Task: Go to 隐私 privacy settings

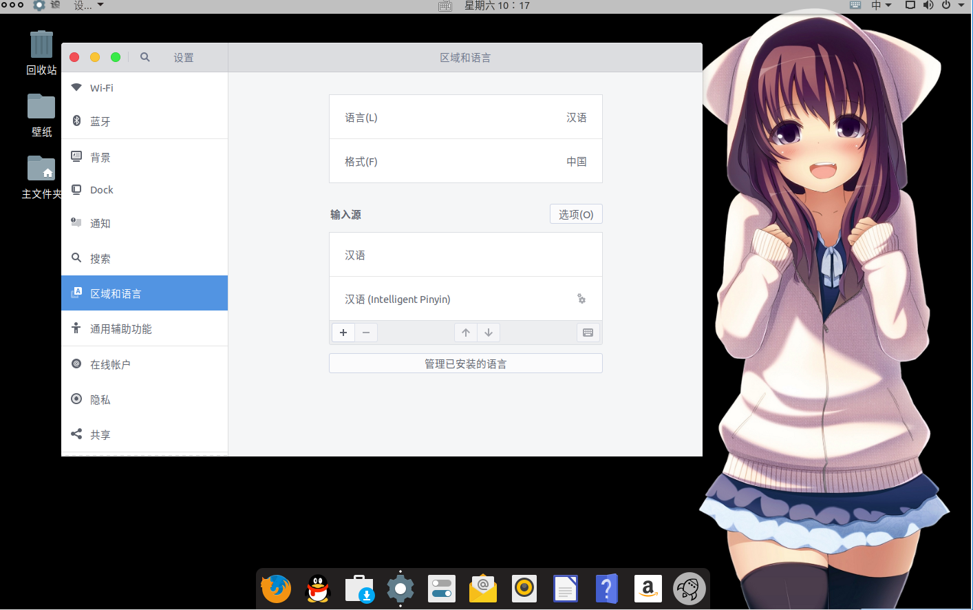Action: tap(145, 399)
